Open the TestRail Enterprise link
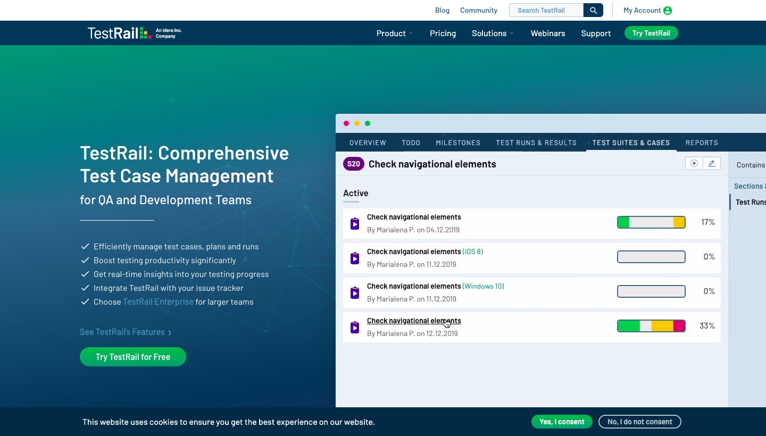This screenshot has height=436, width=766. [x=158, y=301]
